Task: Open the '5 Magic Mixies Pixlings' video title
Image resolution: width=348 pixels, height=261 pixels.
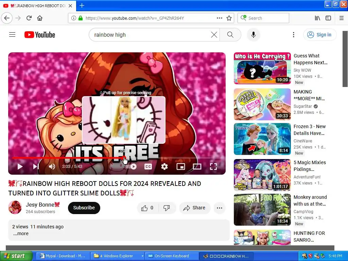Action: pyautogui.click(x=310, y=166)
